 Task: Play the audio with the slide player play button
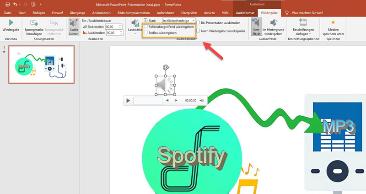pos(128,101)
